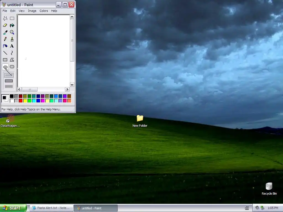Screen dimensions: 283x212
Task: Select the Brush tool
Action: pyautogui.click(x=12, y=39)
